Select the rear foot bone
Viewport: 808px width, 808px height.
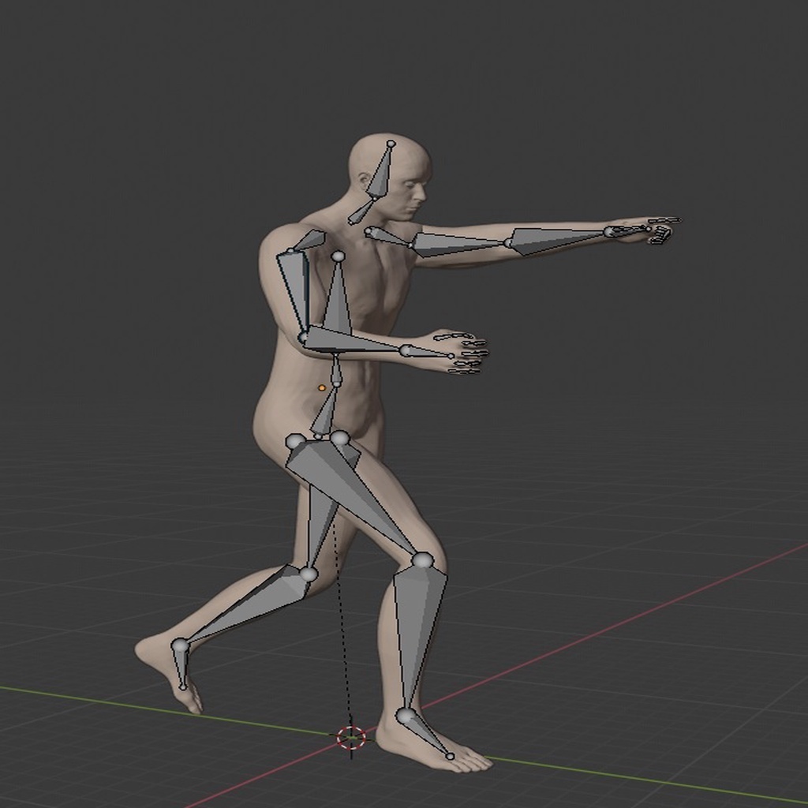181,664
